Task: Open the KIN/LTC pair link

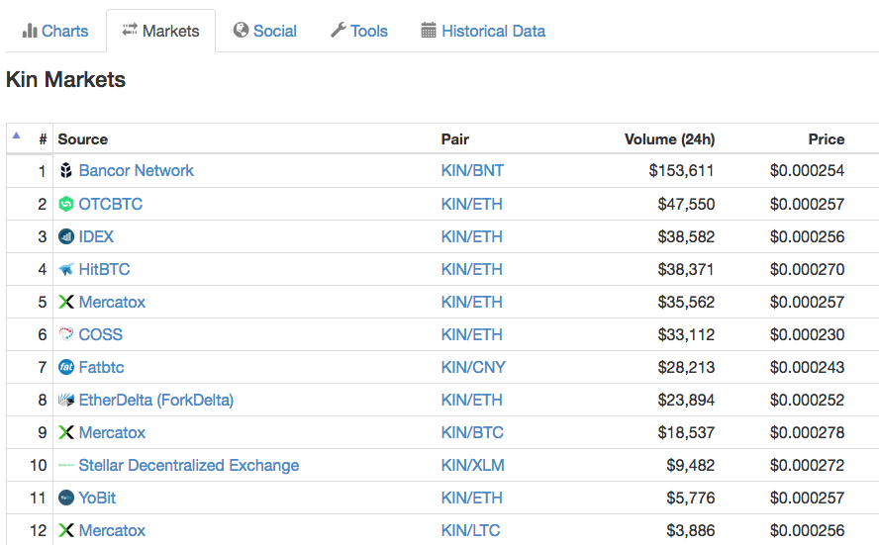Action: pos(471,530)
